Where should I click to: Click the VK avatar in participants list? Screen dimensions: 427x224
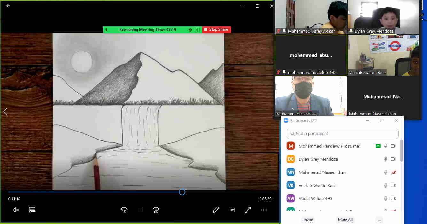[291, 185]
